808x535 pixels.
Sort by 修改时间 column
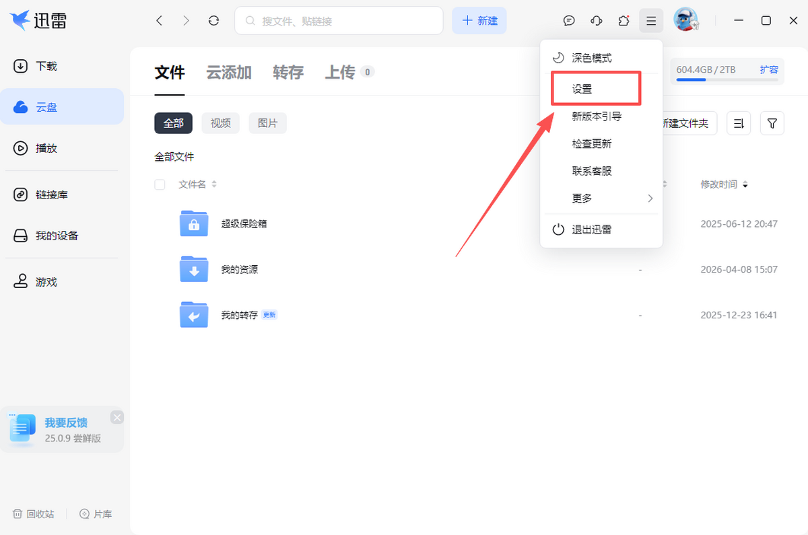pyautogui.click(x=724, y=184)
